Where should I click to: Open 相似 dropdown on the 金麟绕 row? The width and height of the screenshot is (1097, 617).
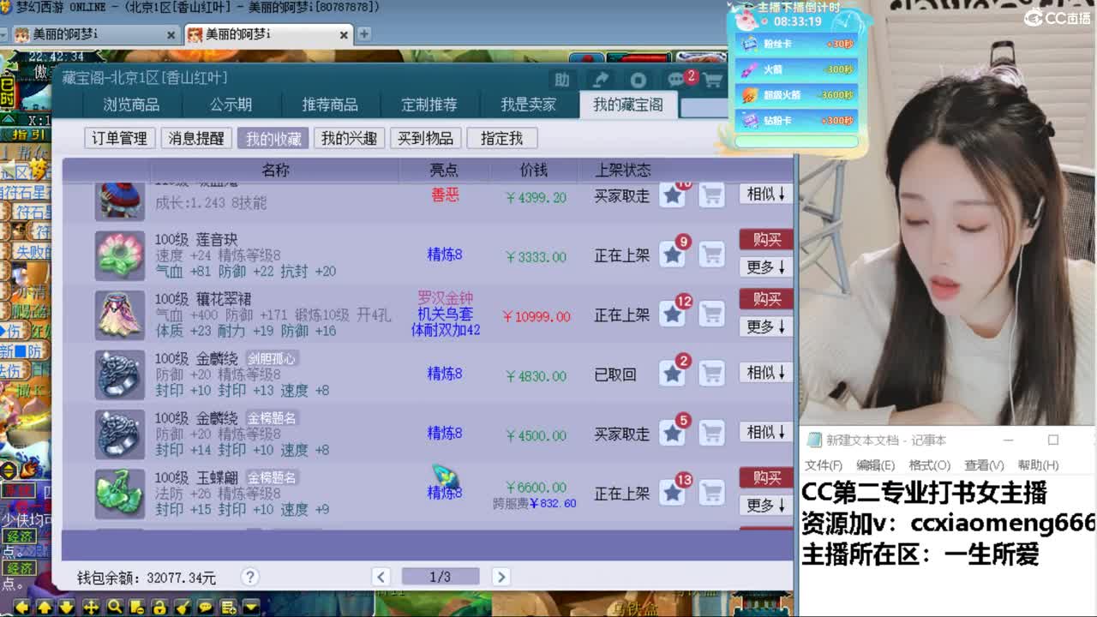[764, 374]
